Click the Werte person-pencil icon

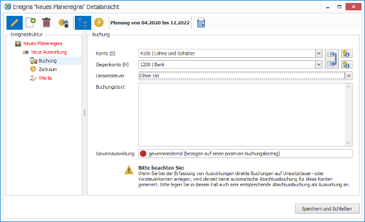[33, 78]
